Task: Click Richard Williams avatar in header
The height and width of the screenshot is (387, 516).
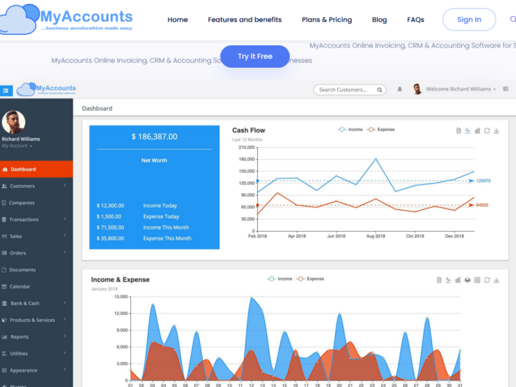Action: pyautogui.click(x=417, y=89)
